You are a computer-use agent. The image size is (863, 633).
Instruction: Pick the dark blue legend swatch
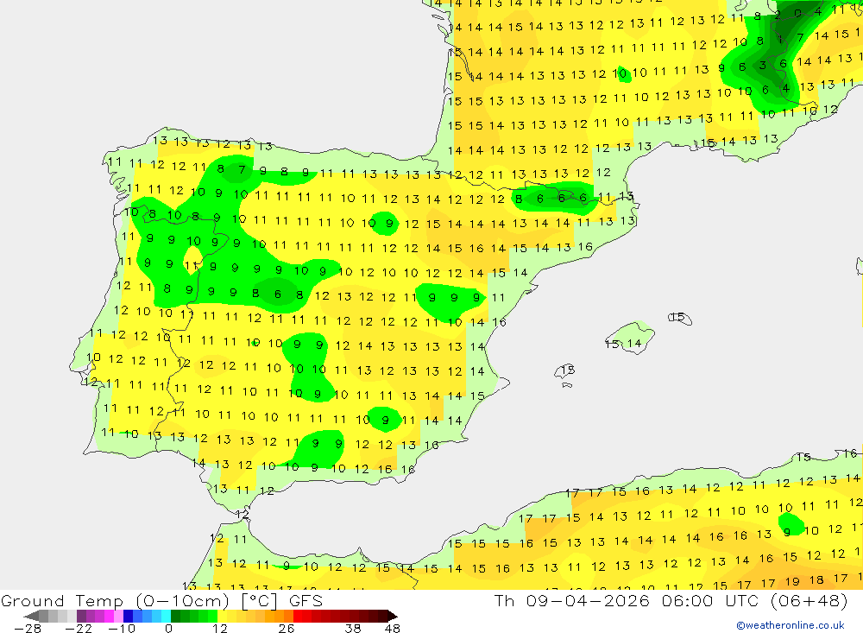129,616
